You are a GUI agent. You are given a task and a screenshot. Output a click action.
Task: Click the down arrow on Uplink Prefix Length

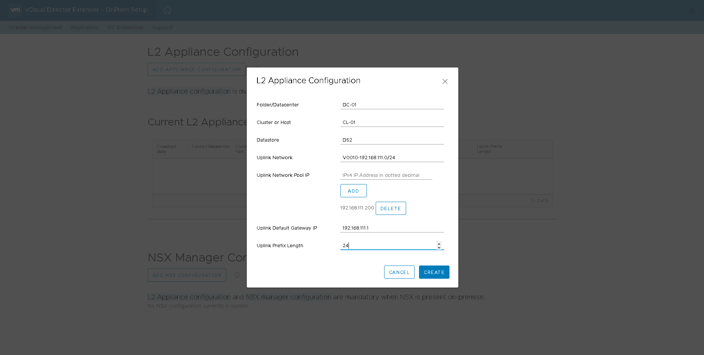438,247
